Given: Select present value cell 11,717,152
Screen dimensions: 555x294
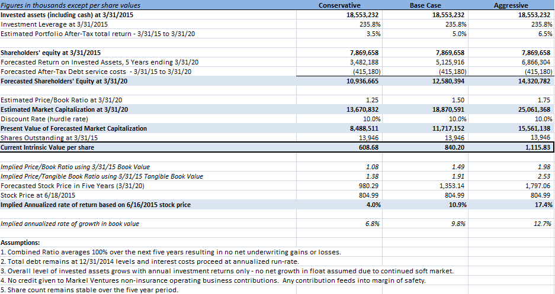Looking at the screenshot, I should [448, 128].
